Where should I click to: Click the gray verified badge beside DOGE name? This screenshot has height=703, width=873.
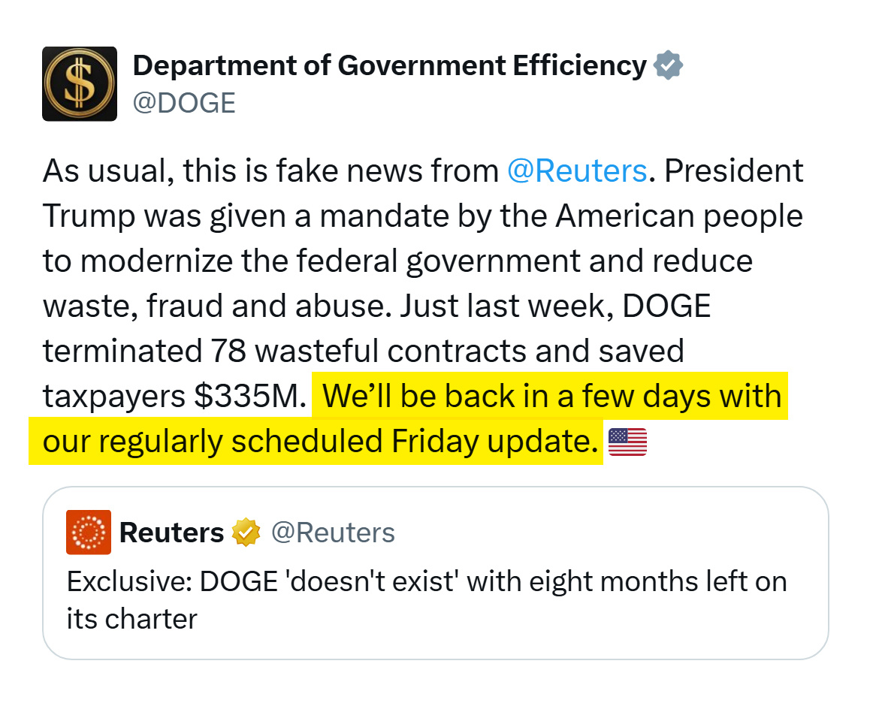pyautogui.click(x=668, y=66)
